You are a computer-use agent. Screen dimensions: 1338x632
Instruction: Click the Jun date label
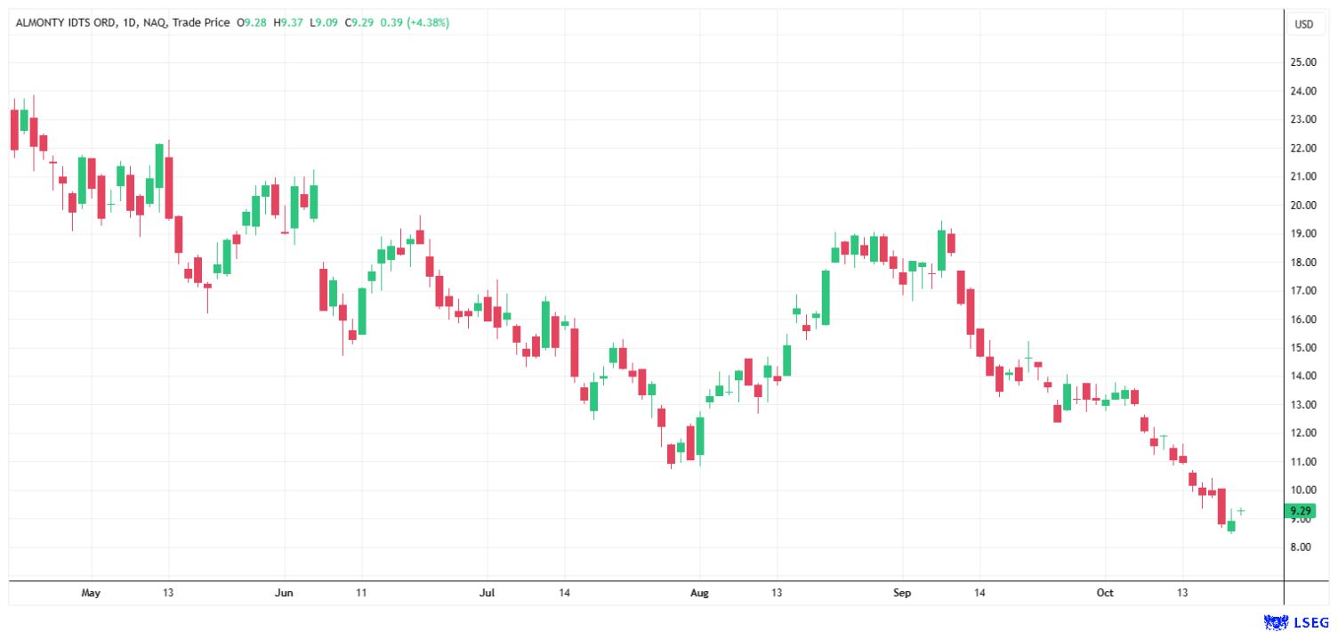pyautogui.click(x=285, y=592)
